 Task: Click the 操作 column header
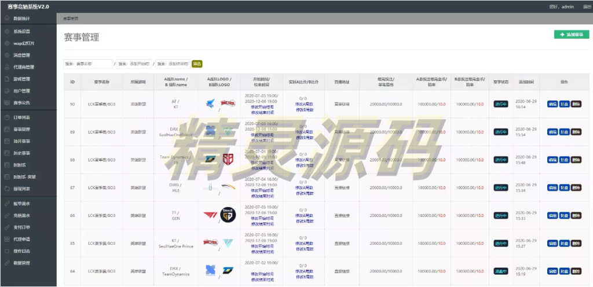564,82
